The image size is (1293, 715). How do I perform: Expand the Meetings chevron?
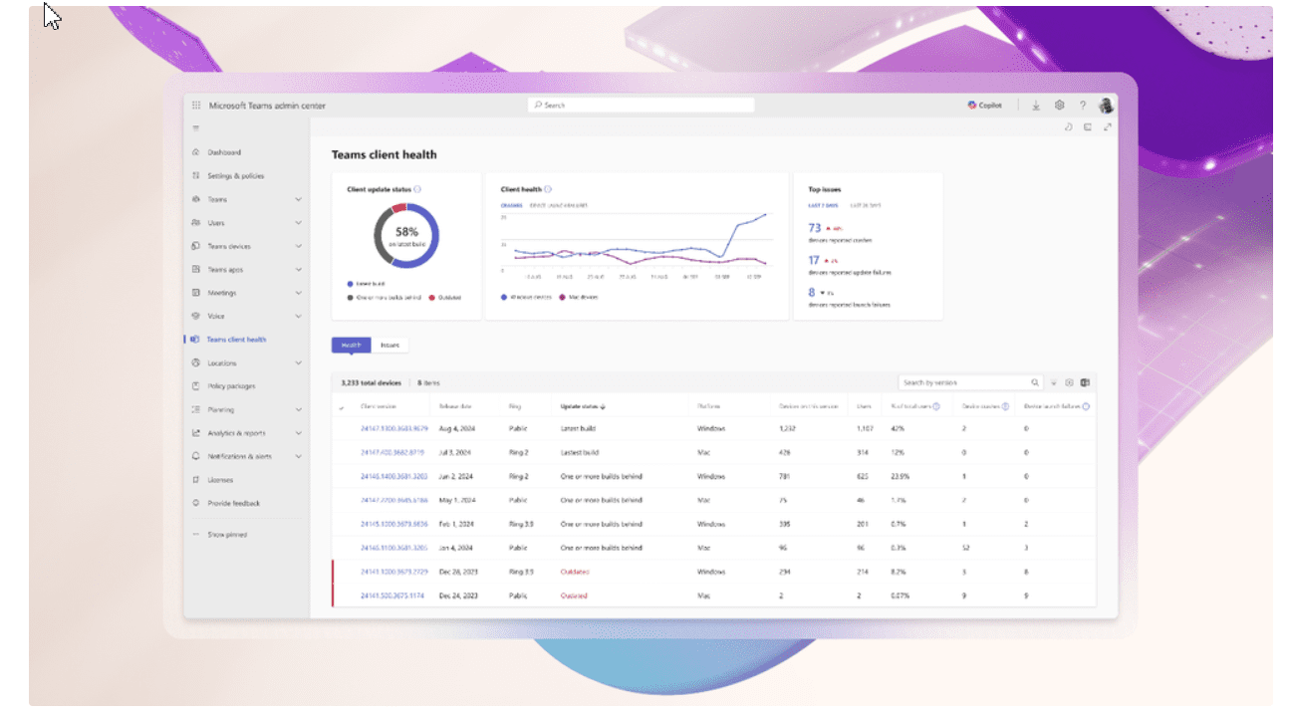point(299,293)
